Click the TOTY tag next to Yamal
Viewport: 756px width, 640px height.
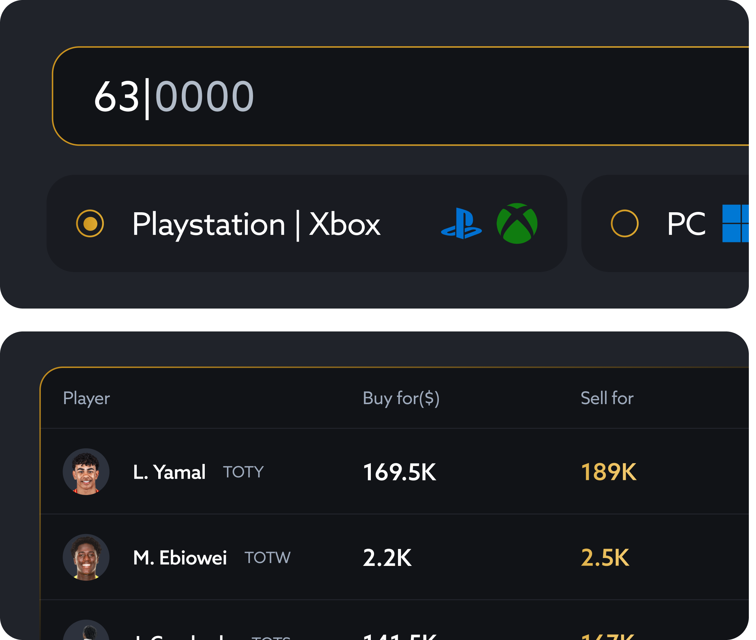(243, 472)
